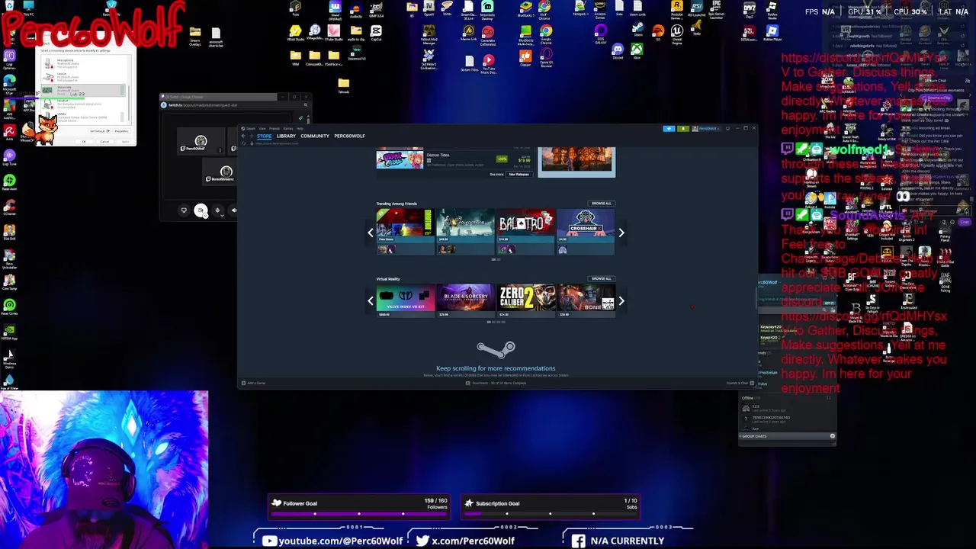Expand the GROUP CHATS section in friends list
The width and height of the screenshot is (976, 549).
(x=788, y=436)
